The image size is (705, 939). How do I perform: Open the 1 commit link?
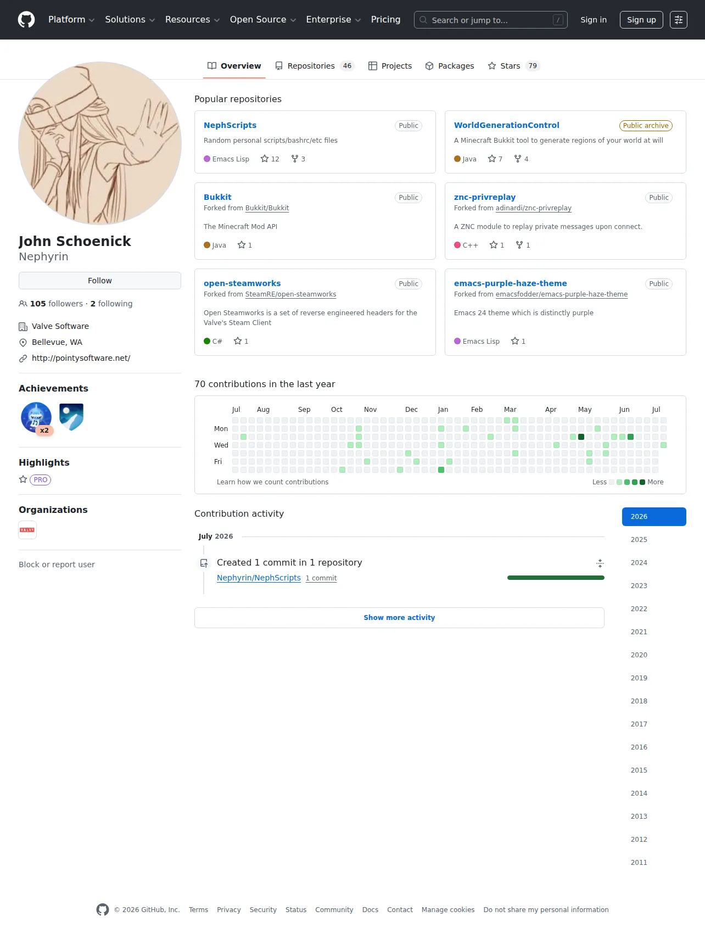321,578
